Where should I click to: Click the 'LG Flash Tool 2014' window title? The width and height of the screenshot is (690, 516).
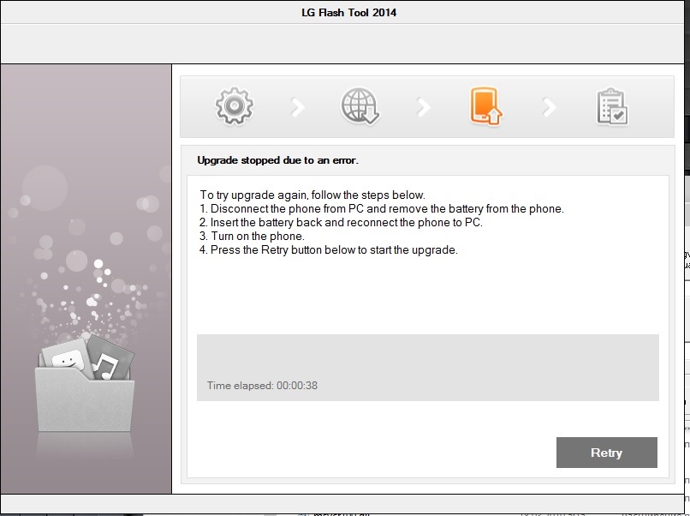coord(349,13)
